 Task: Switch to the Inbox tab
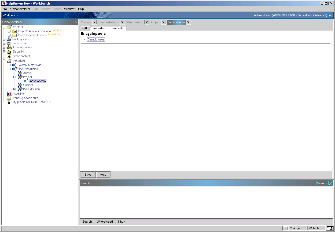coord(122,222)
